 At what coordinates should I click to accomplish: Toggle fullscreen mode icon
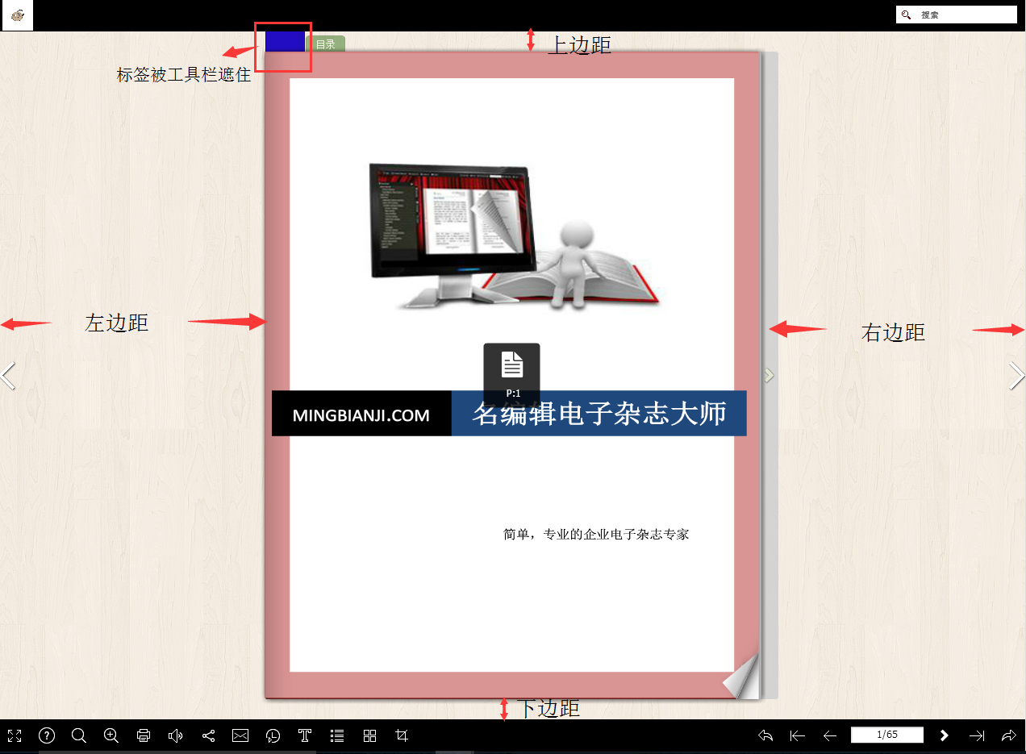click(x=15, y=735)
